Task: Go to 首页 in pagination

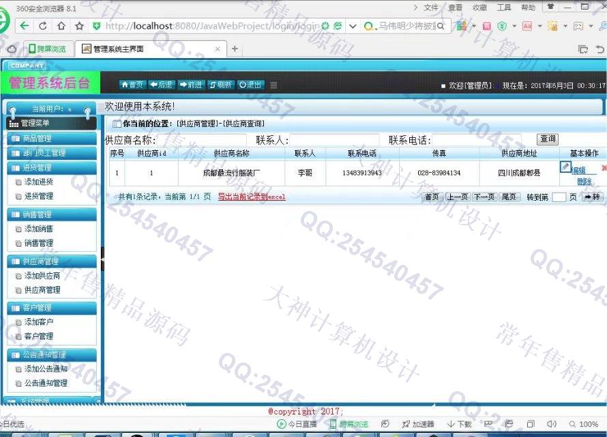Action: coord(432,197)
